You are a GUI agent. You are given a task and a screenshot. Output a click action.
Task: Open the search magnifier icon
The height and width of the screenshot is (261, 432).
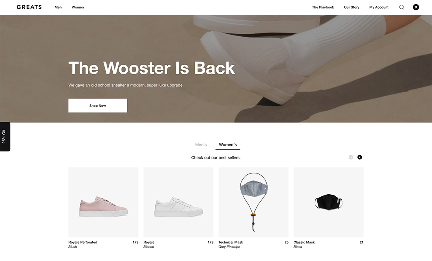click(401, 7)
